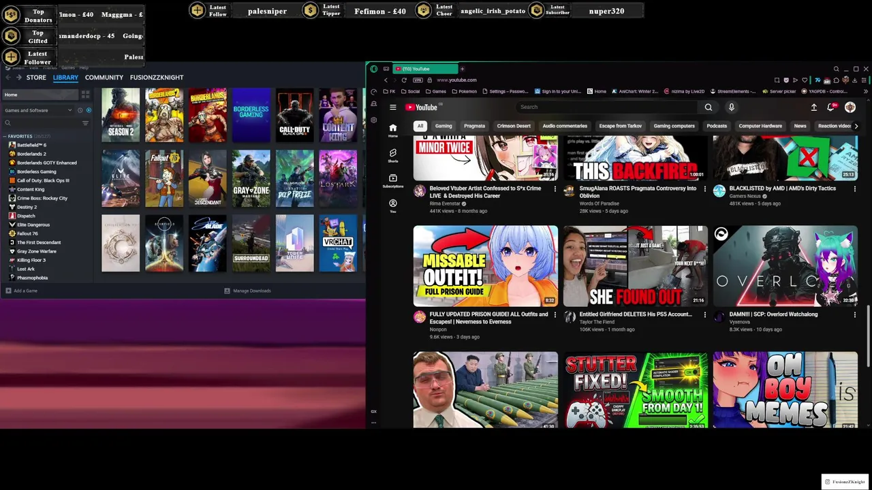
Task: Open a new browser tab
Action: (x=462, y=69)
